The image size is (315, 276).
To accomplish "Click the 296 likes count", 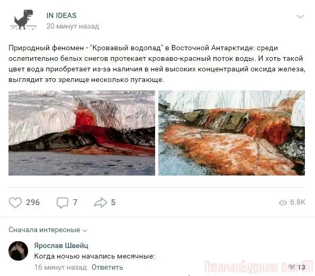I will point(33,203).
